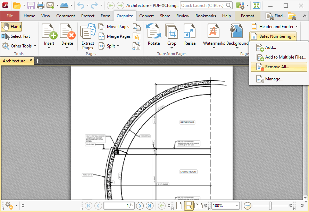Jump to the last page button
The height and width of the screenshot is (212, 309).
click(150, 205)
